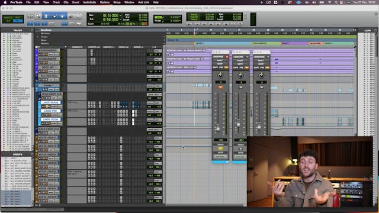Enable Spot edit mode

click(18, 17)
